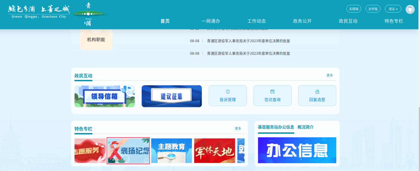Image resolution: width=420 pixels, height=171 pixels.
Task: Open the 褒扬纪念 special column image
Action: click(128, 151)
